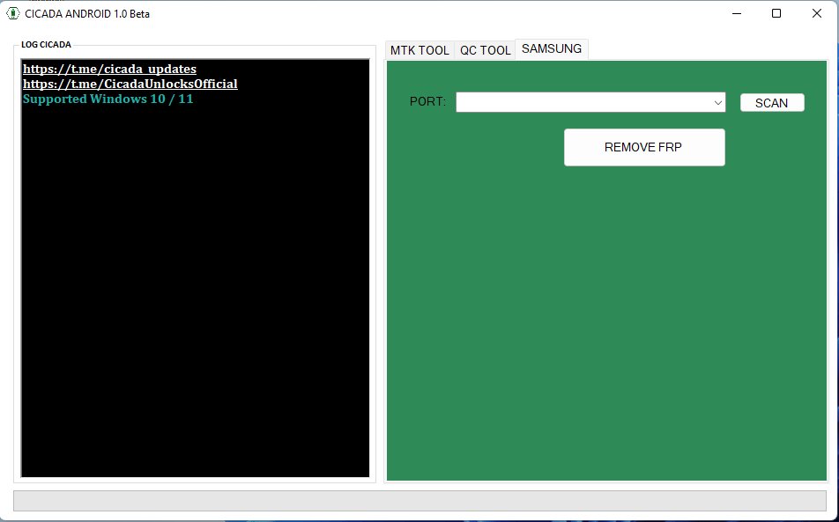Click the progress bar at the bottom

[419, 500]
